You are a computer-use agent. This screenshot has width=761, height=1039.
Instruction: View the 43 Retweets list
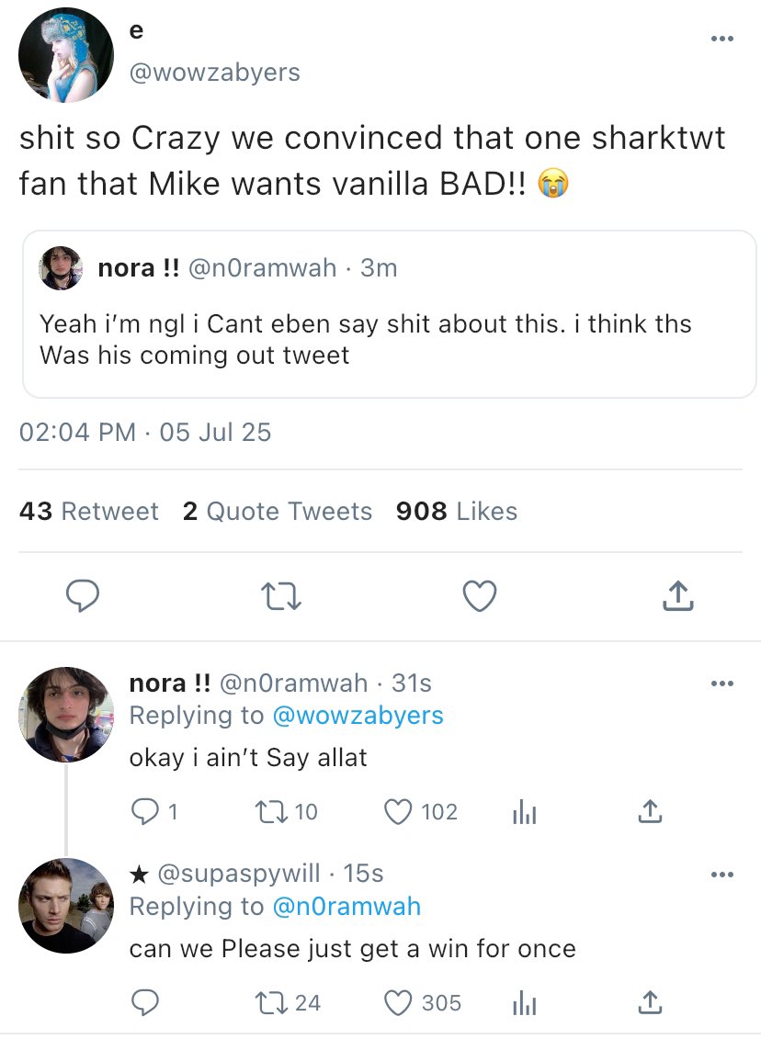[88, 512]
